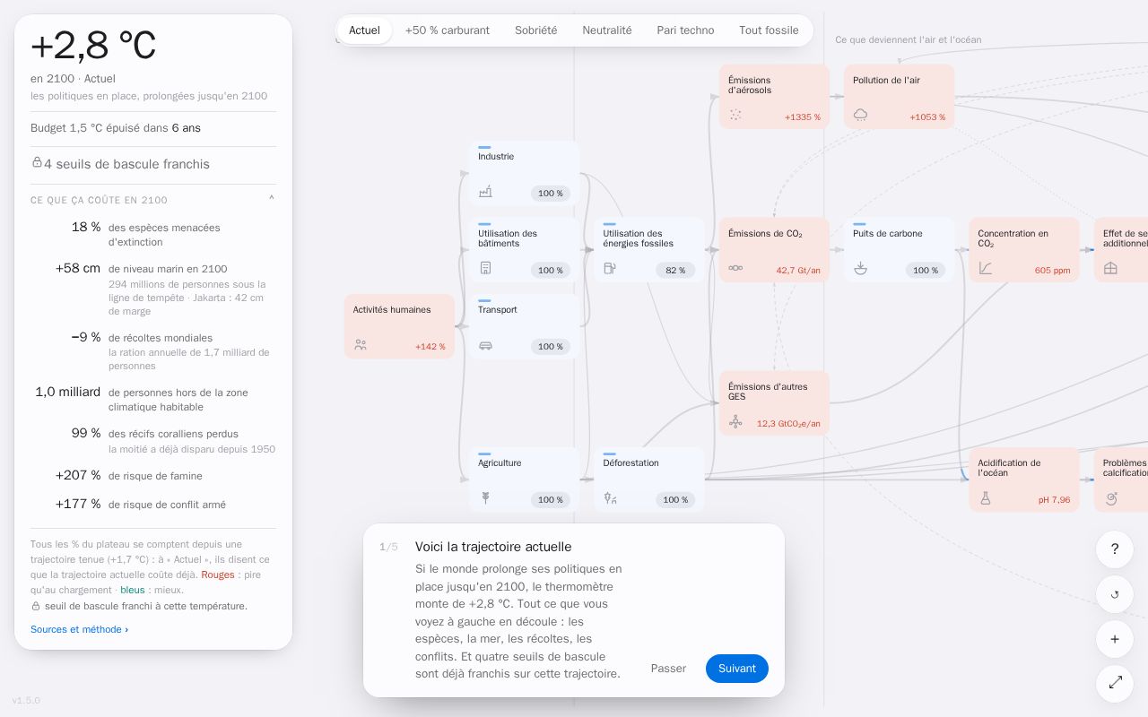The width and height of the screenshot is (1148, 717).
Task: Skip the tour with Passer
Action: tap(668, 669)
